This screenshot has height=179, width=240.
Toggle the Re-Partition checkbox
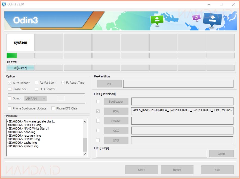[36, 83]
